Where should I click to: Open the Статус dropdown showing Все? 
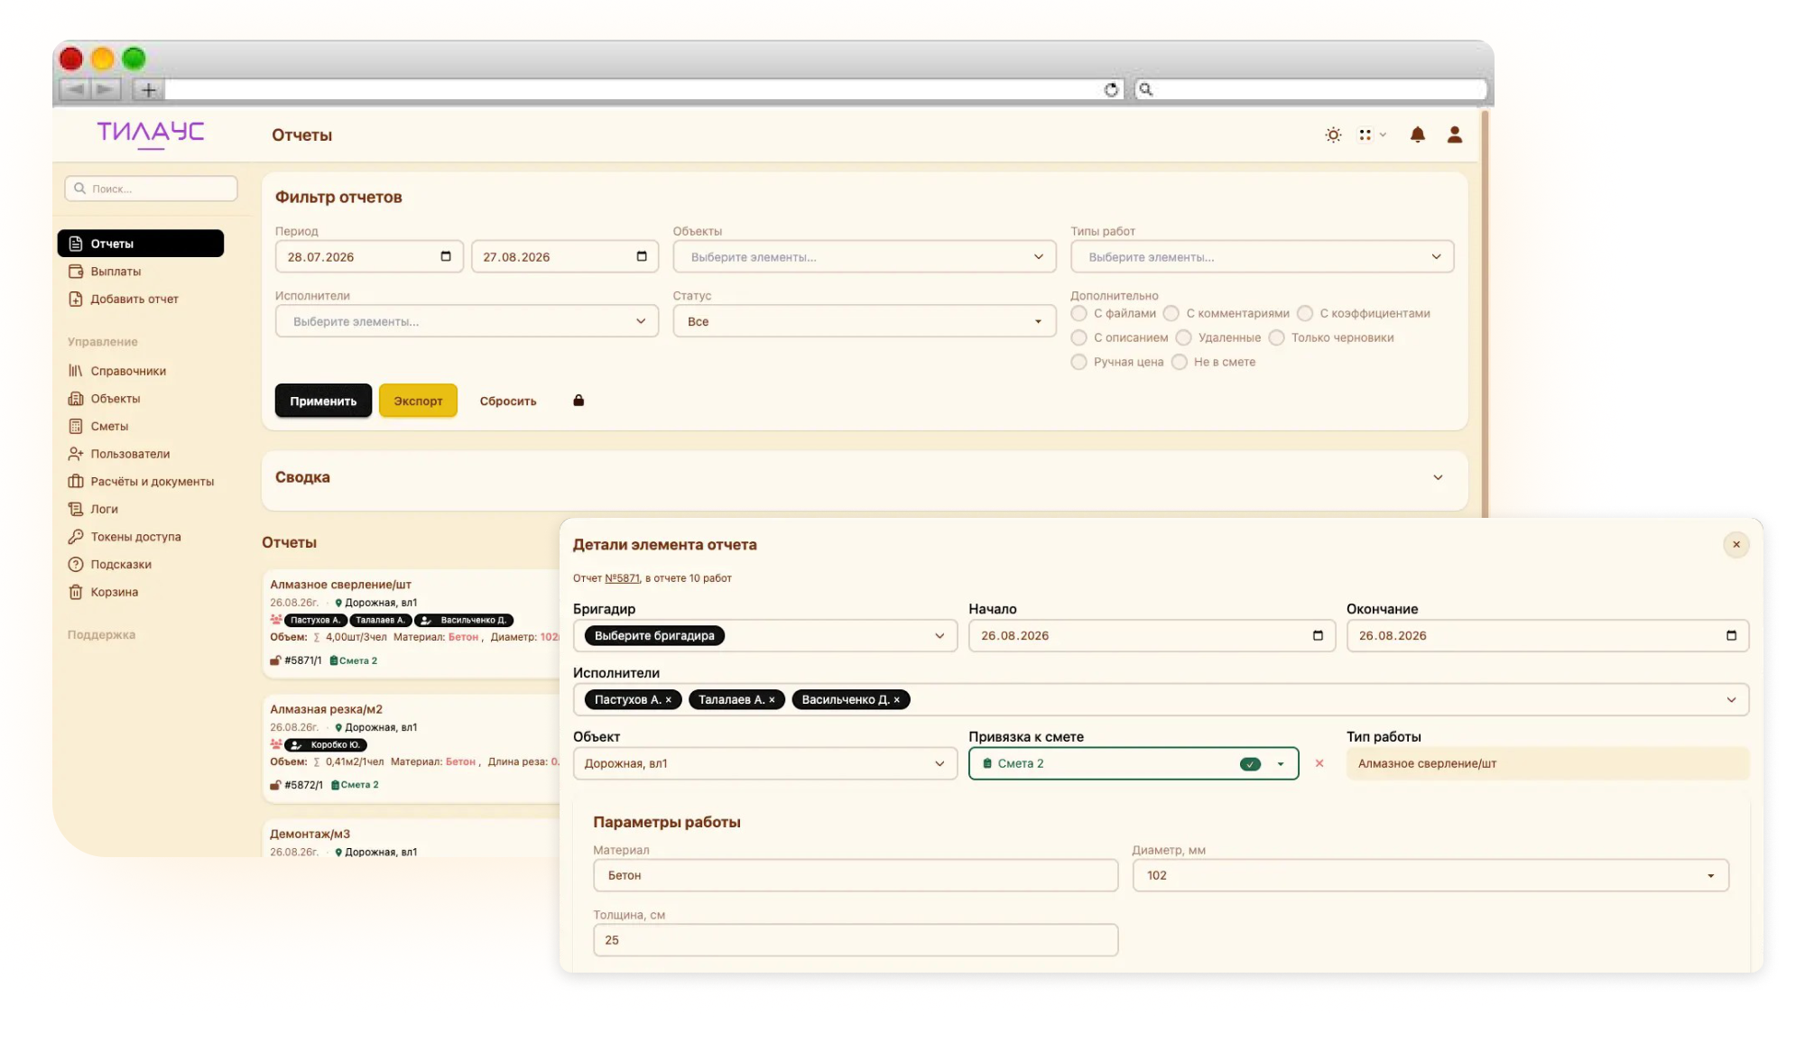864,321
